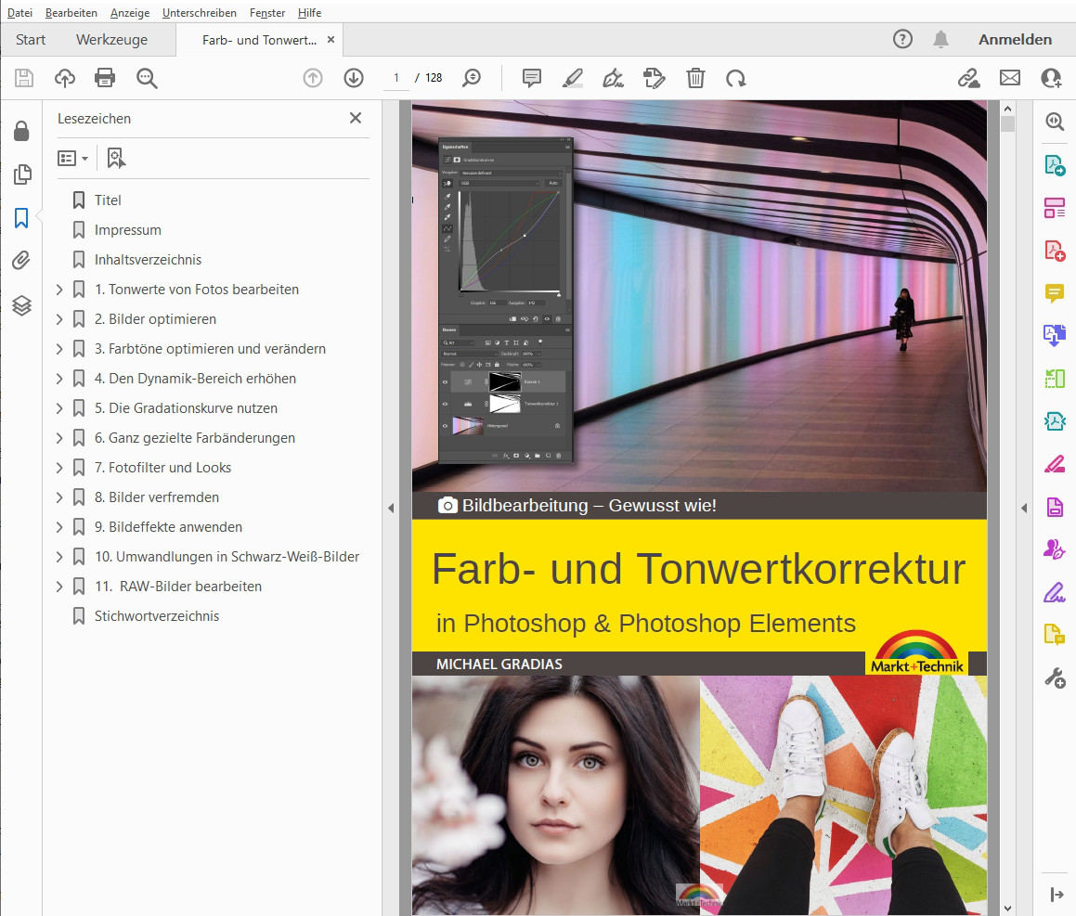
Task: Click the security lock icon in sidebar
Action: click(x=21, y=130)
